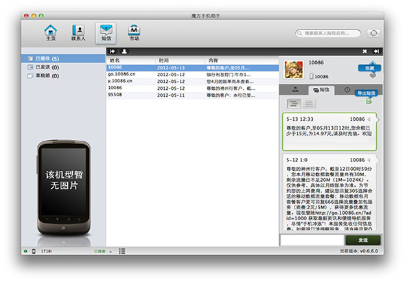The width and height of the screenshot is (405, 282).
Task: Click the 已连接 connected status
Action: click(x=100, y=251)
